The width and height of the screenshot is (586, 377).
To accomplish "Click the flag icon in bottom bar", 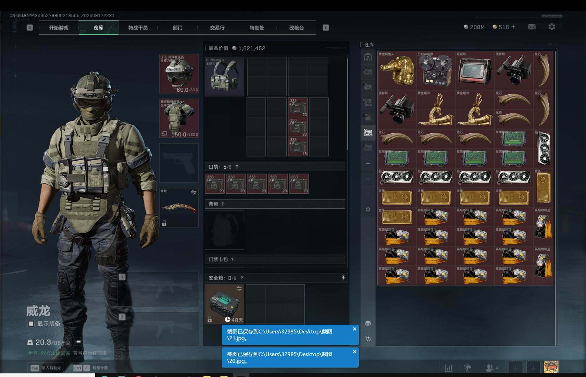I will tap(468, 368).
